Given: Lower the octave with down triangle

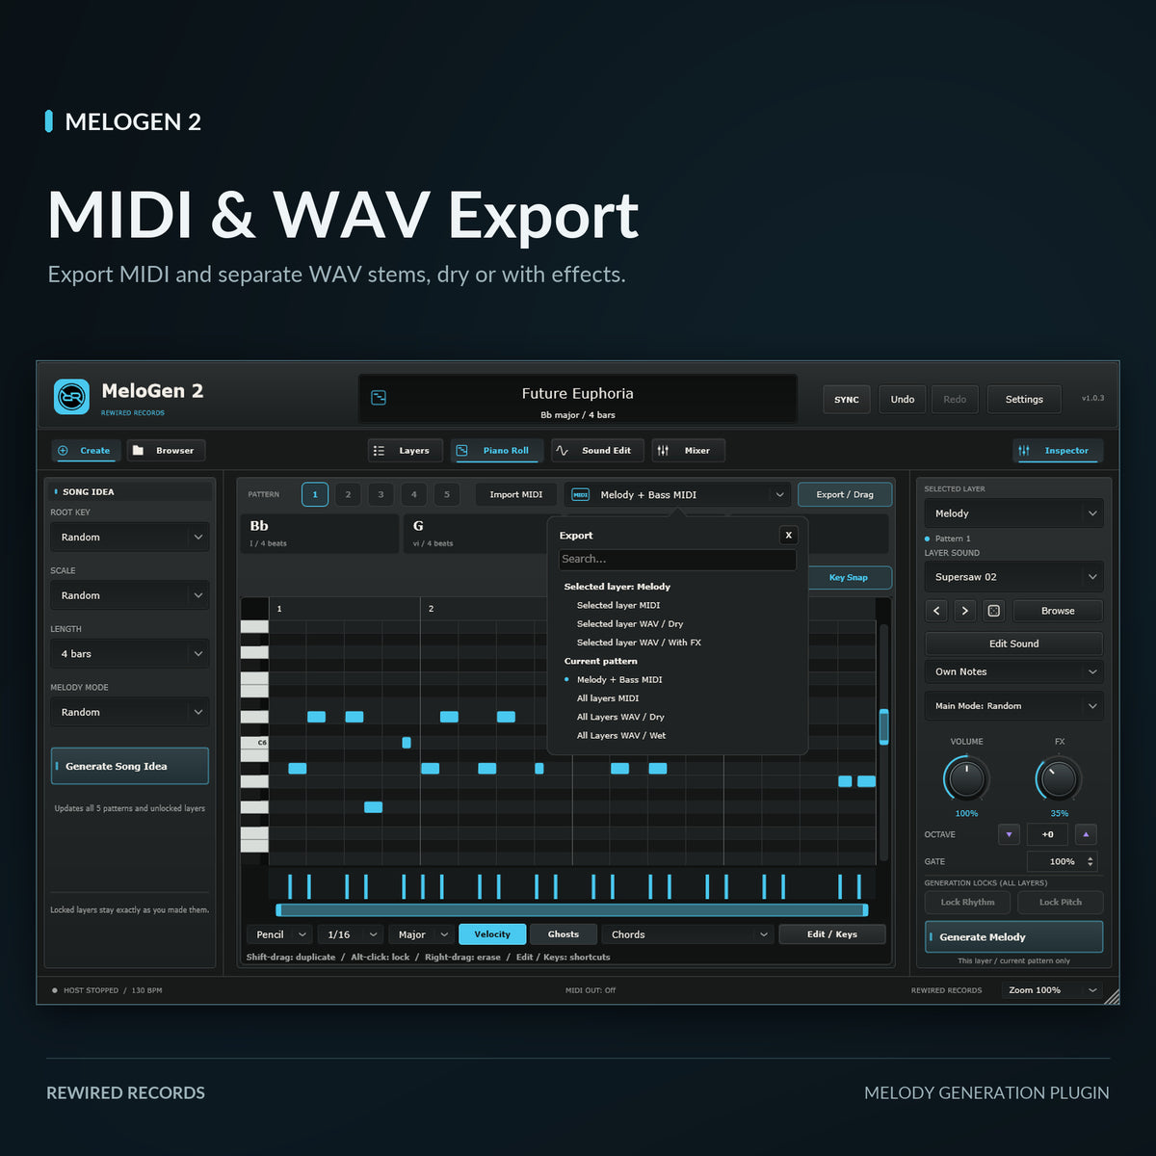Looking at the screenshot, I should coord(1009,834).
